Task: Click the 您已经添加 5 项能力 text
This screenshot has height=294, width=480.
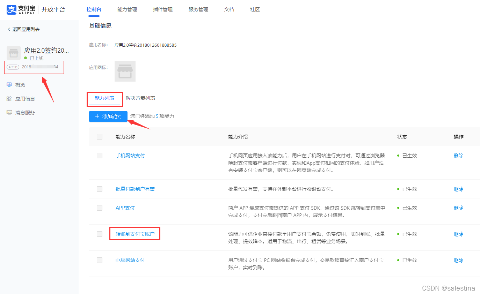Action: coord(152,116)
